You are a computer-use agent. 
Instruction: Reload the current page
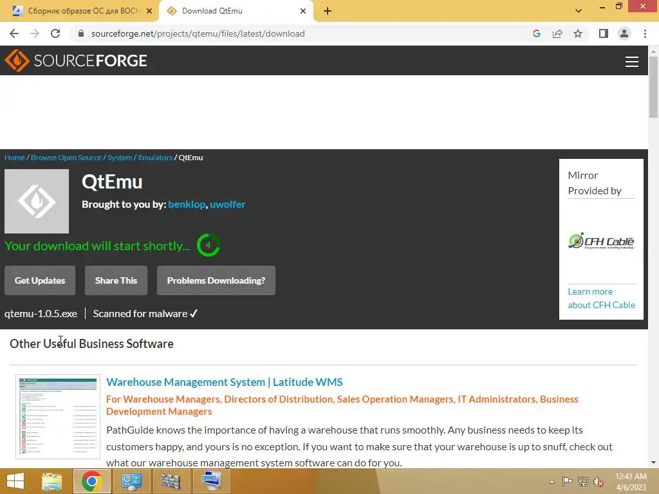[x=55, y=33]
